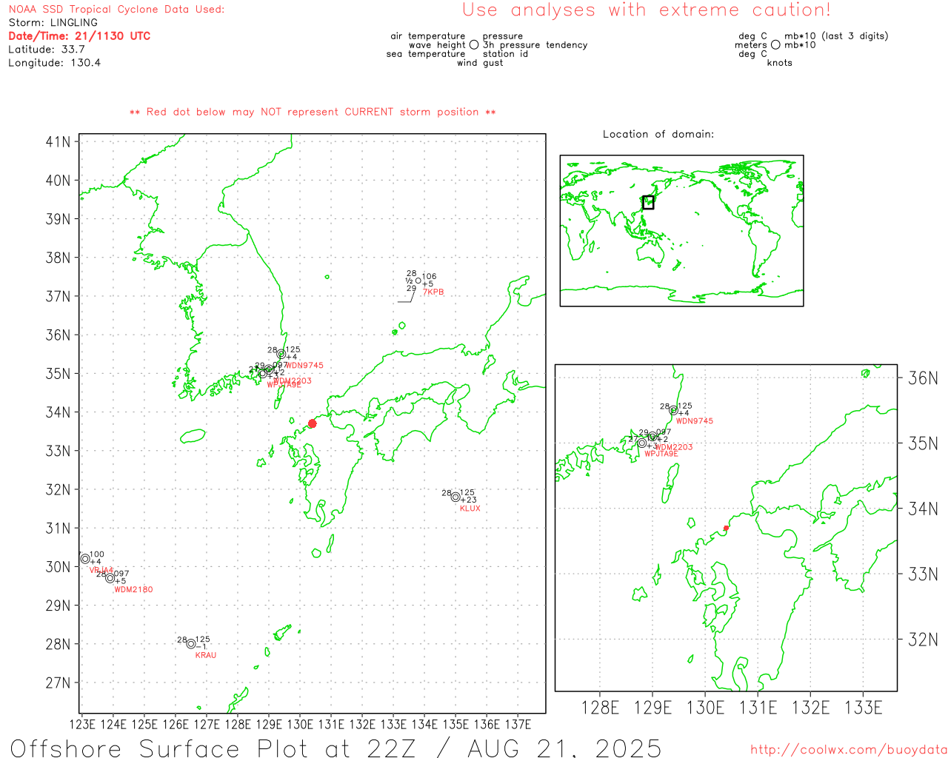Click WDN9745 station circle on main map

pos(281,354)
